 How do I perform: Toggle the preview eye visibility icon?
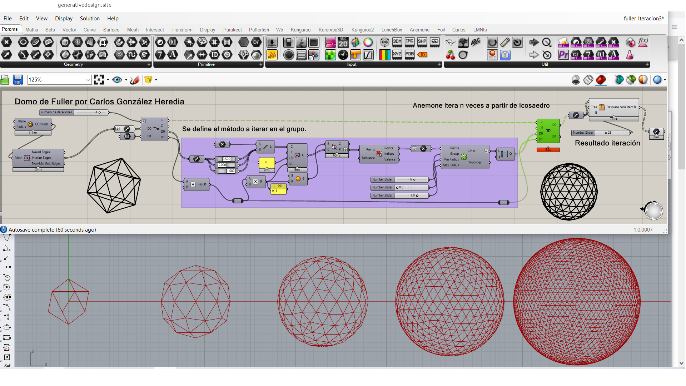[x=117, y=80]
